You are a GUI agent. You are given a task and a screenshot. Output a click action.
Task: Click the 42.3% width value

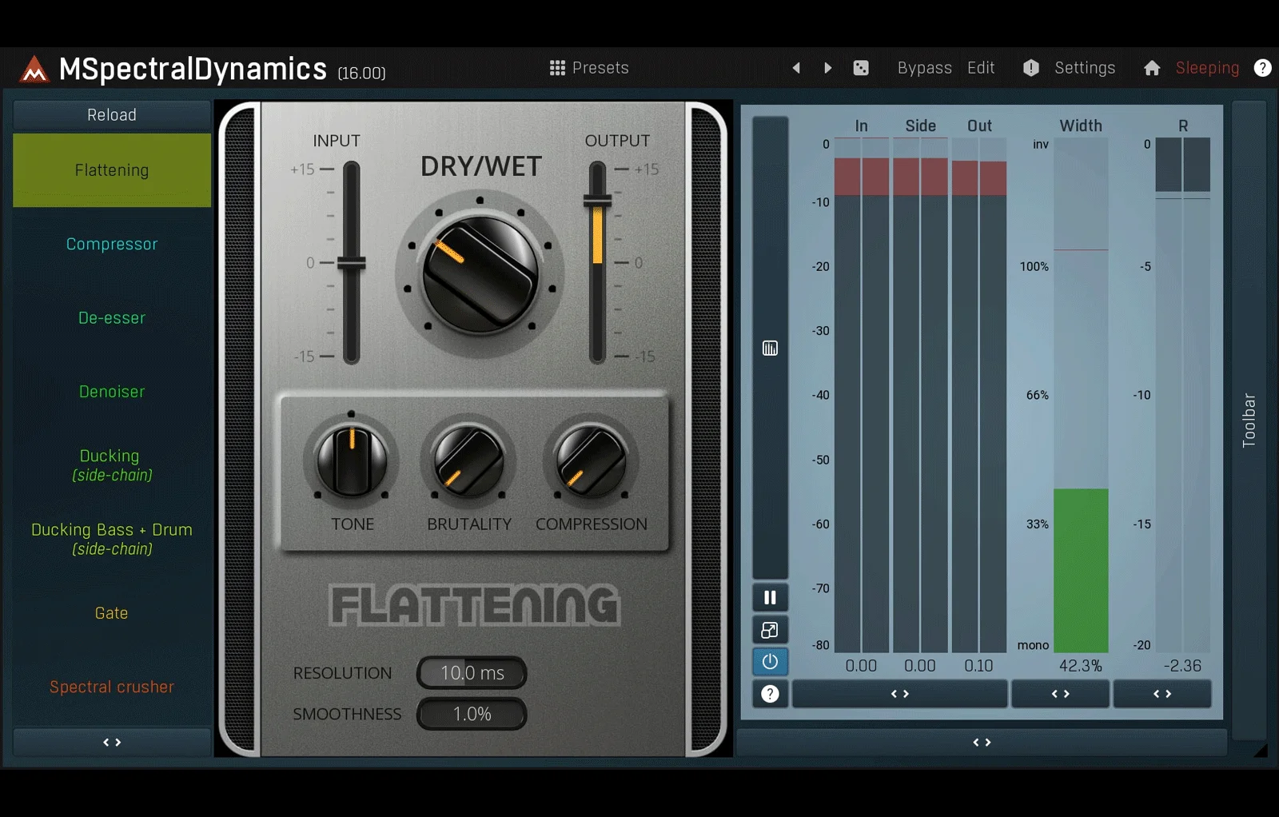click(x=1081, y=666)
